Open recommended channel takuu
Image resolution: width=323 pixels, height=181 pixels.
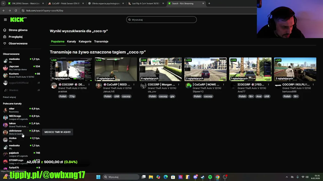pos(21,125)
